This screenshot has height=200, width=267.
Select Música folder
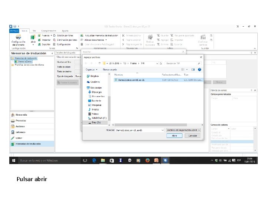93,110
